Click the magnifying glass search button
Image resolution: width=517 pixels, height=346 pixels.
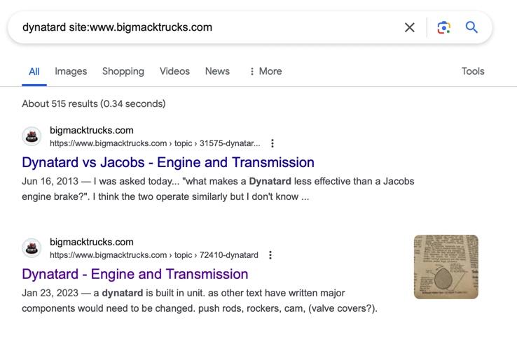[472, 27]
